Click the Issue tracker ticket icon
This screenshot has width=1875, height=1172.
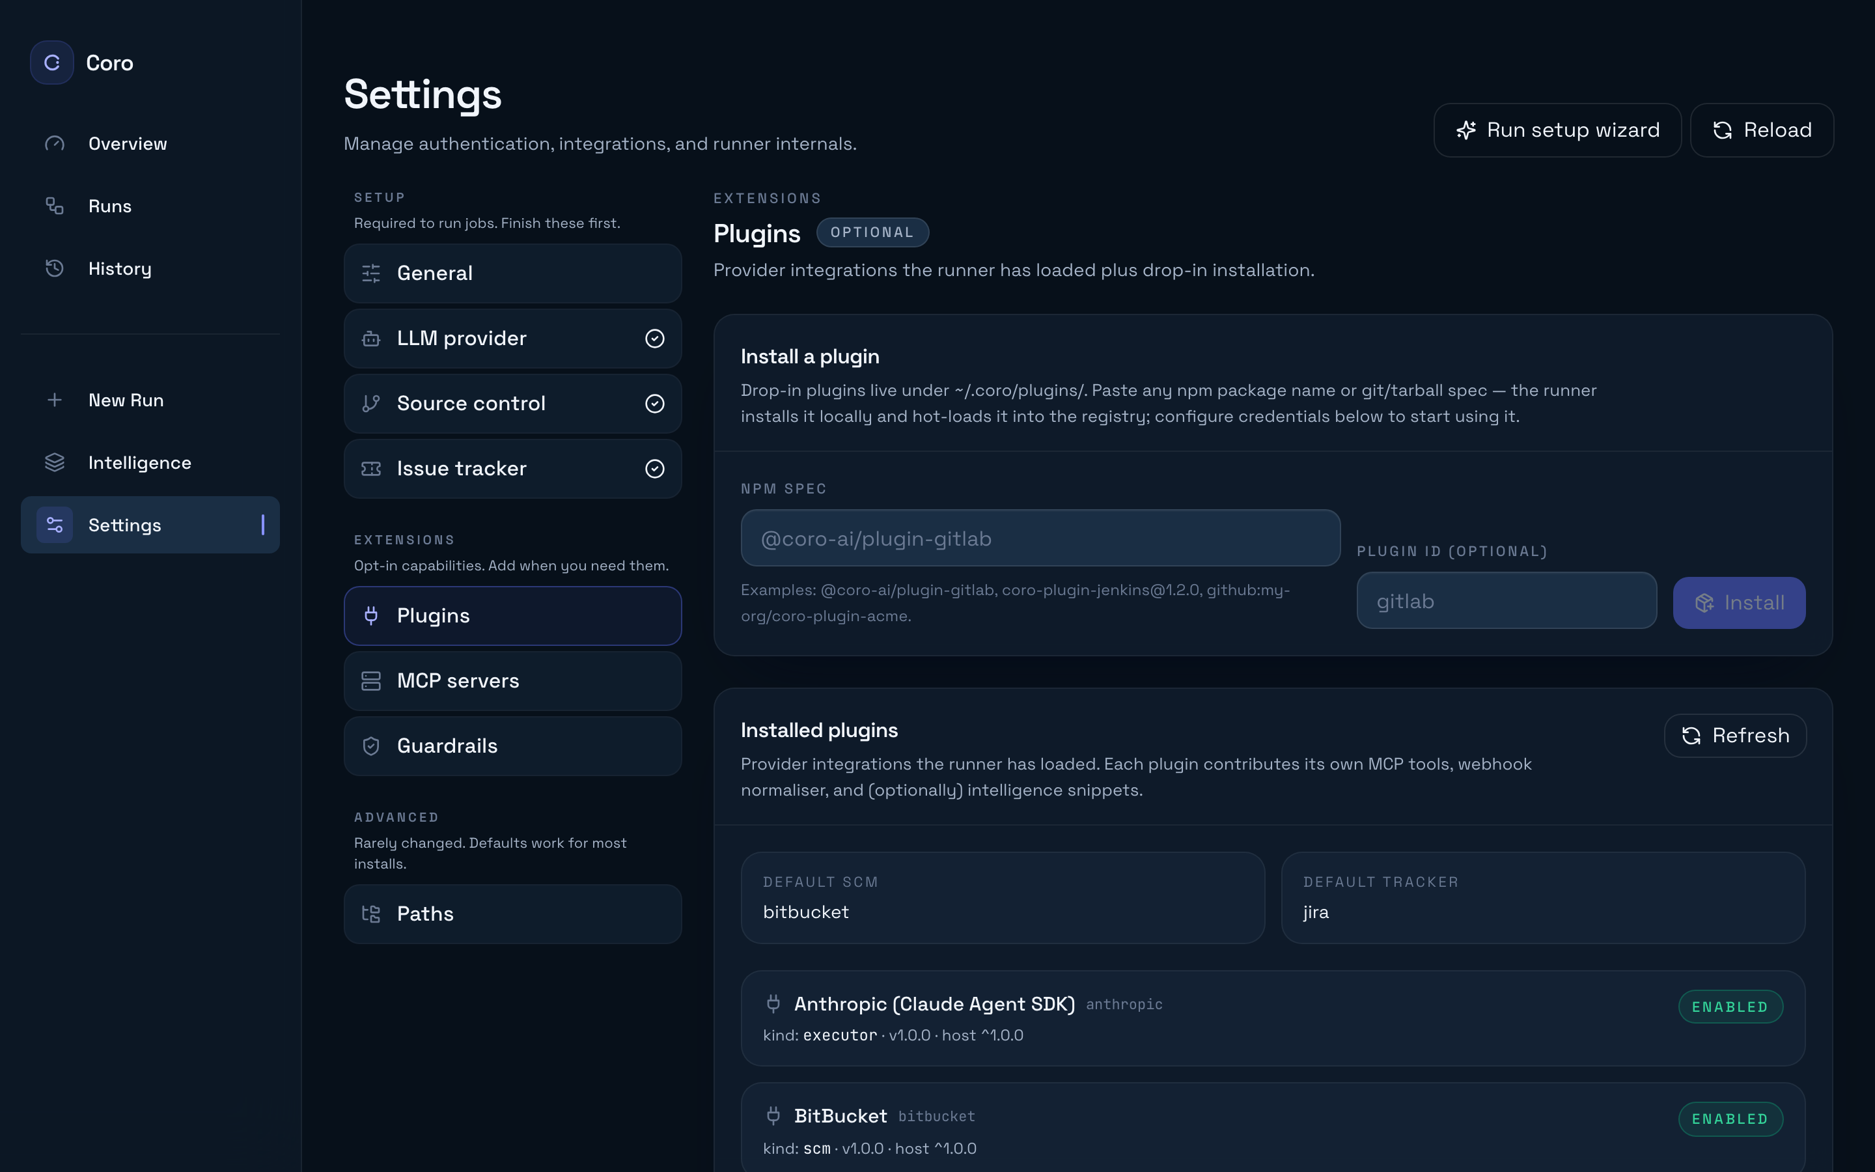click(371, 468)
